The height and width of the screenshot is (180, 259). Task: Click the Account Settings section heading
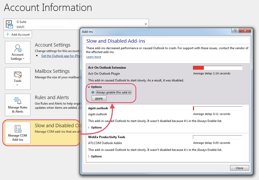coord(53,45)
